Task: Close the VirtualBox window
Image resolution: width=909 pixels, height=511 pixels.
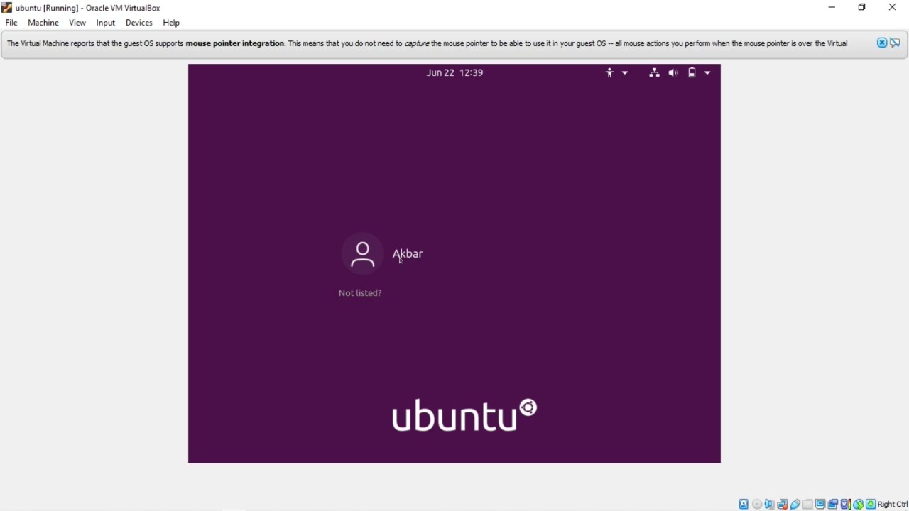Action: pos(892,7)
